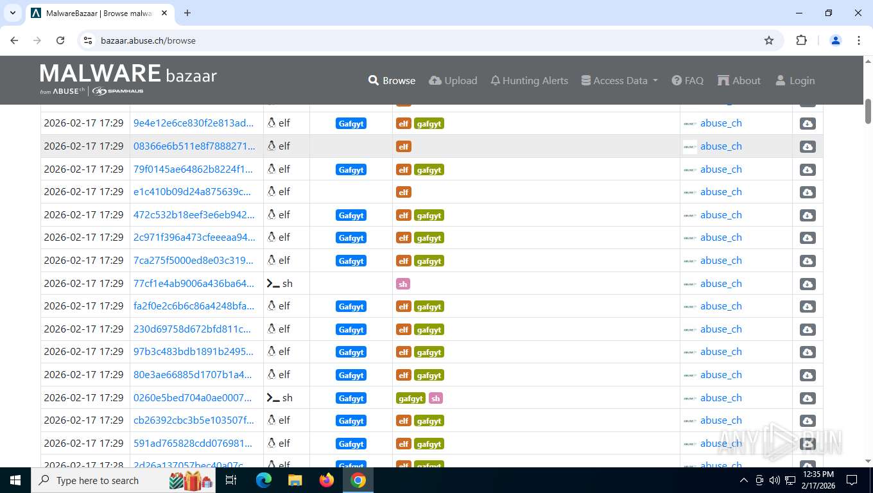Open the Chrome profile avatar
This screenshot has height=493, width=873.
(x=836, y=40)
